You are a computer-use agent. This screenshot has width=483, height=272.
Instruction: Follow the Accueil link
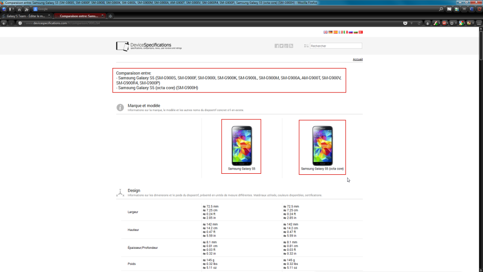click(358, 59)
